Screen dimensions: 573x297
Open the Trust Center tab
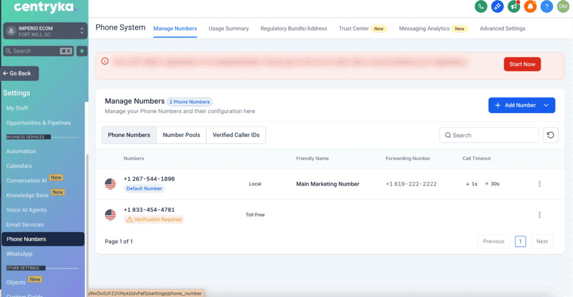354,29
